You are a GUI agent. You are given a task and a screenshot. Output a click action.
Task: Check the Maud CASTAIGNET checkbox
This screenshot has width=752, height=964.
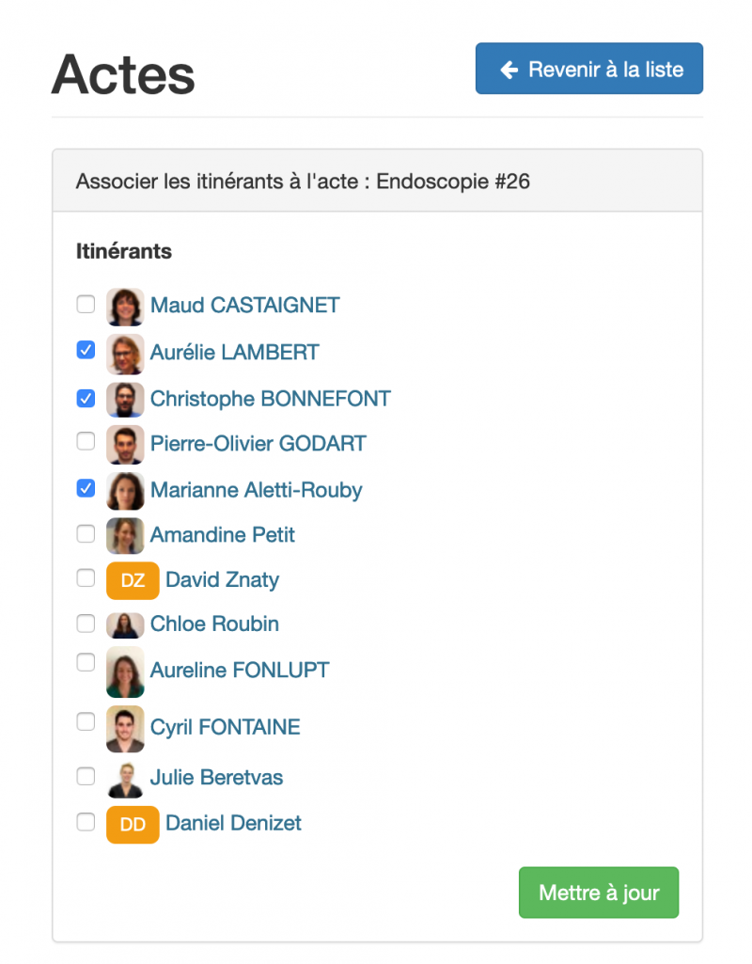tap(86, 304)
